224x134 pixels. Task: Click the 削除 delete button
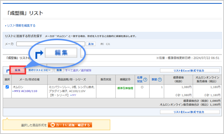[x=59, y=70]
